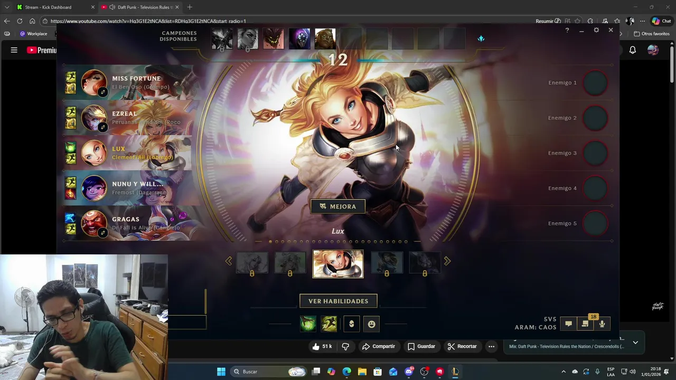
Task: Expand the Mix playlist chevron
Action: [635, 343]
